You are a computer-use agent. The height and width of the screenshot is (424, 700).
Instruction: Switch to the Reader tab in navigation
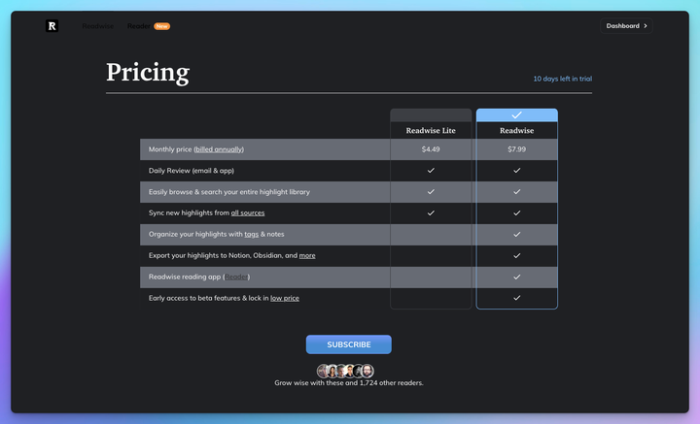(x=139, y=26)
